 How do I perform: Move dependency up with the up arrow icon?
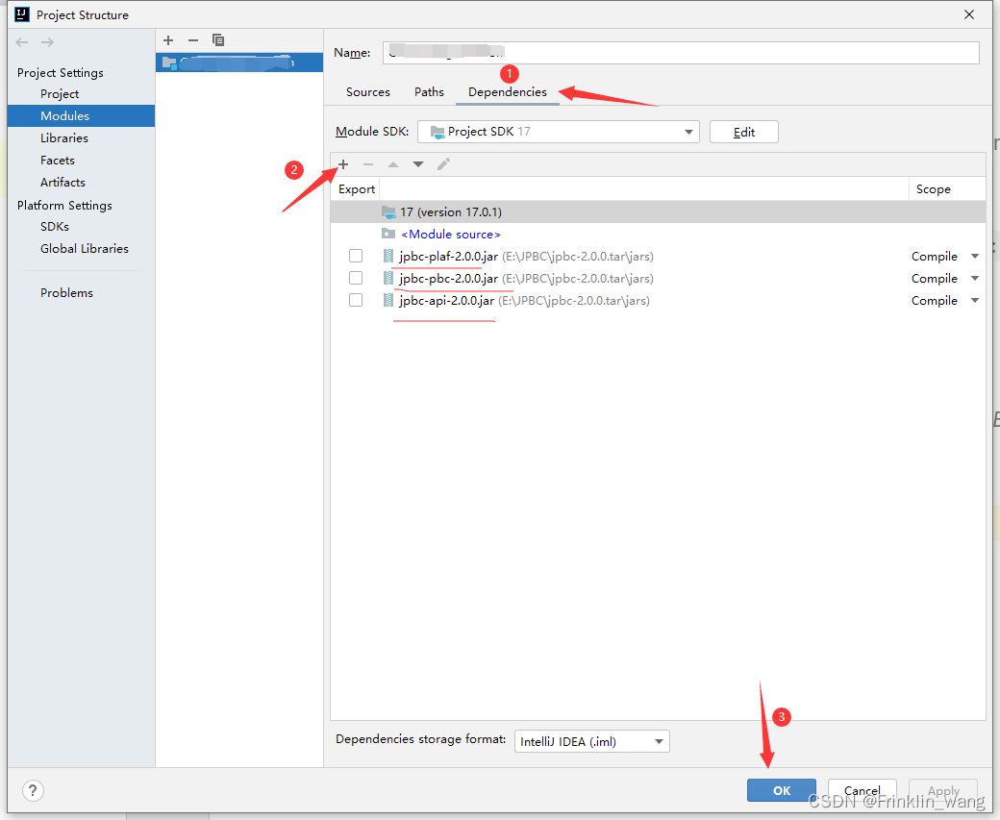click(393, 164)
